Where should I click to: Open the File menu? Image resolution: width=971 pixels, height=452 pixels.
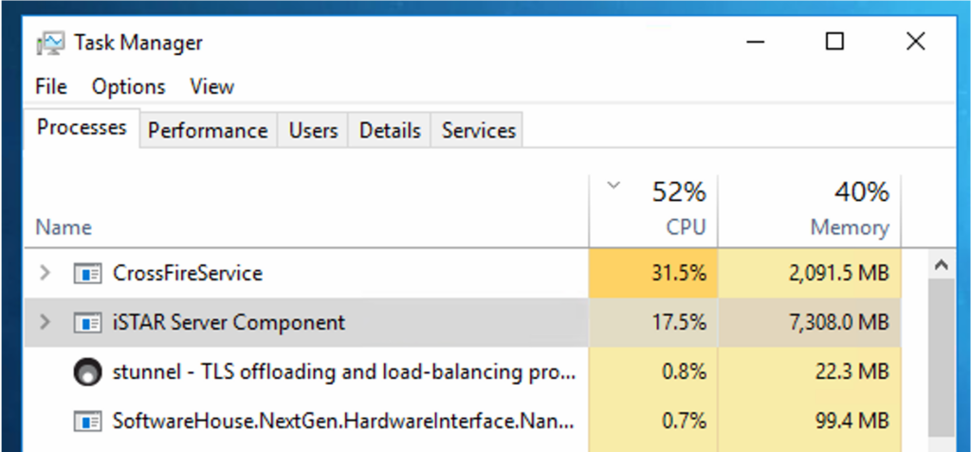click(x=51, y=86)
